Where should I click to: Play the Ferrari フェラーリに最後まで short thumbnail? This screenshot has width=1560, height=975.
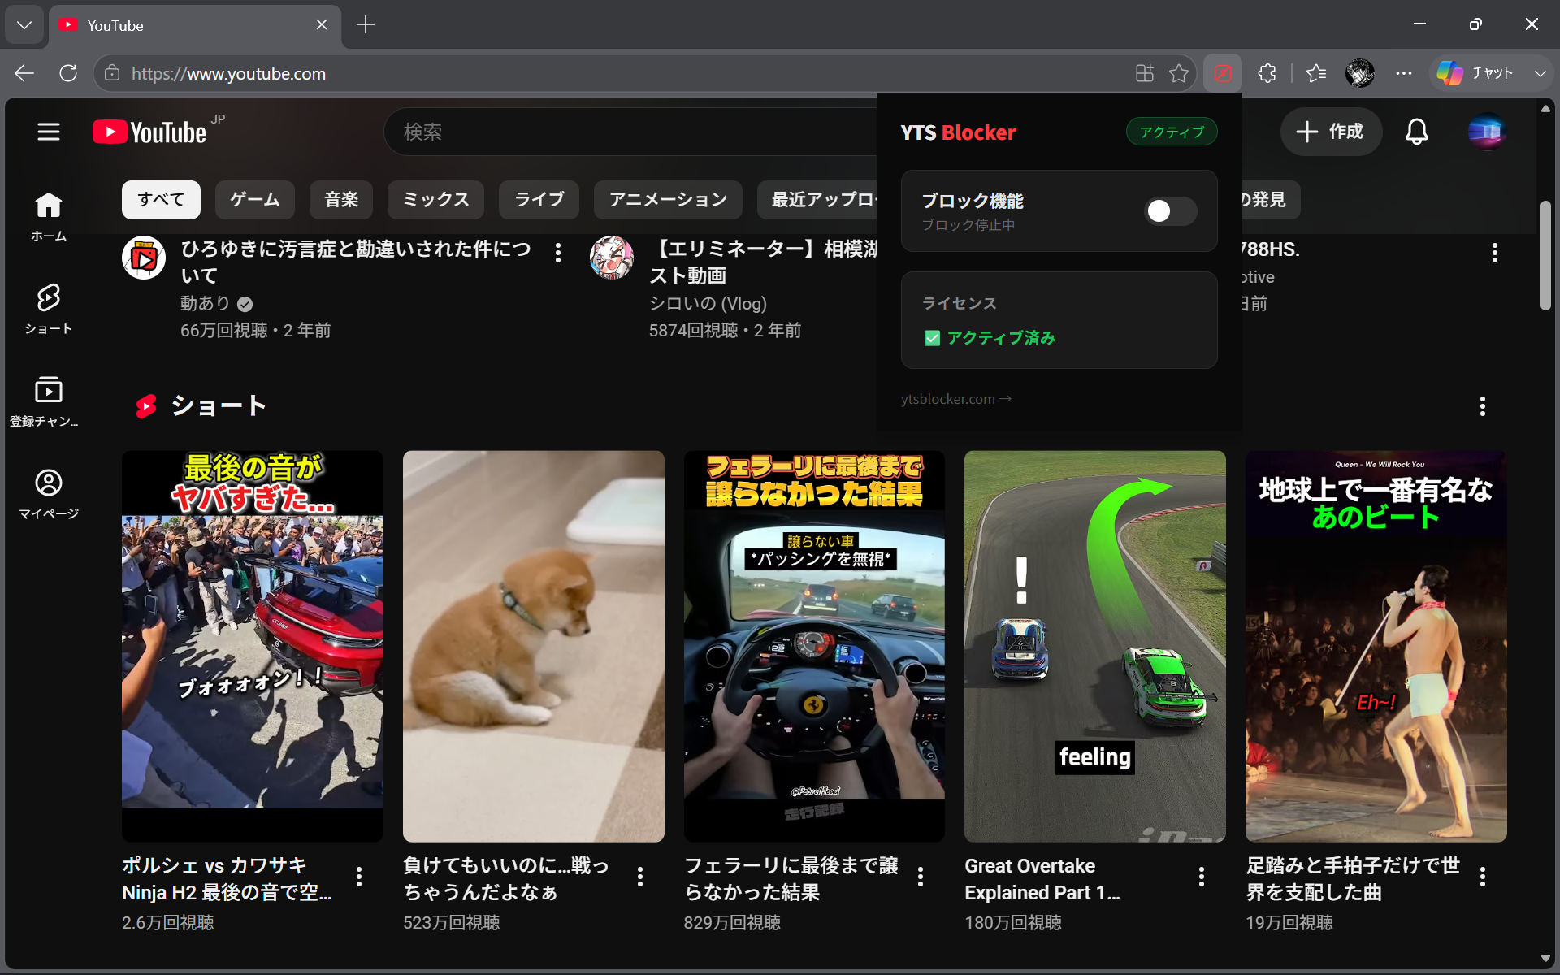point(814,646)
